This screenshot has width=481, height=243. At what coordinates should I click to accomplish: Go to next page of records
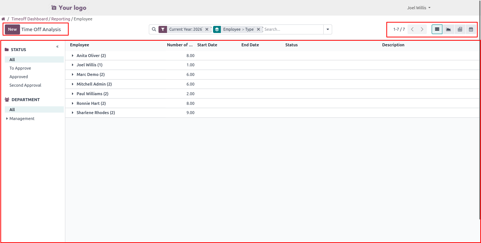[x=422, y=29]
